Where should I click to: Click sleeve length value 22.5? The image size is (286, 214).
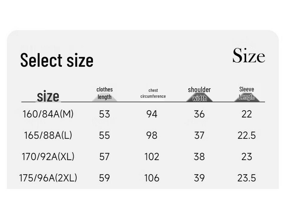[x=247, y=135]
